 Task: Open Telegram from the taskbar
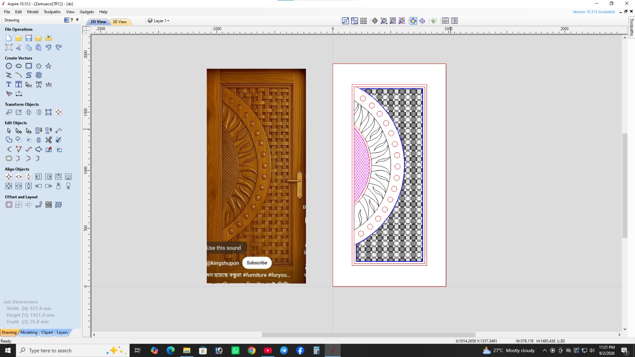[x=284, y=350]
